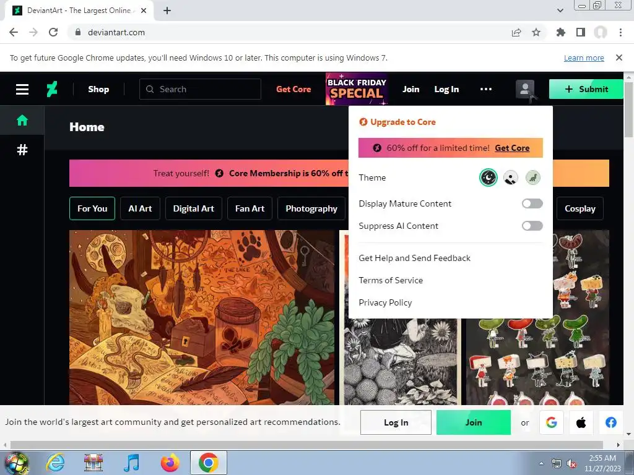The image size is (634, 475).
Task: Select the Cosplay tab
Action: click(580, 208)
